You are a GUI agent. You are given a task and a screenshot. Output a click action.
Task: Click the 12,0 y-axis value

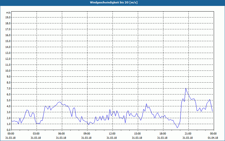coord(8,59)
